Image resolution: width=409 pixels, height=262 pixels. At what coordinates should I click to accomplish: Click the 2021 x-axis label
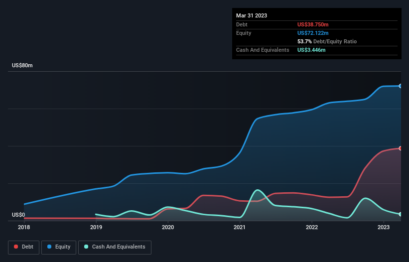240,227
